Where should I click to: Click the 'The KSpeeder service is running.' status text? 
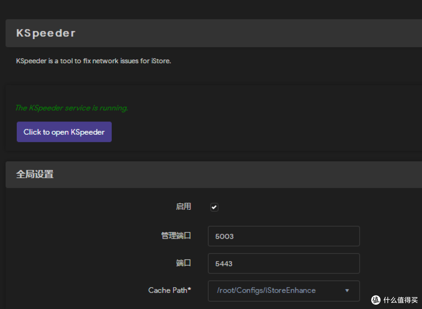click(x=72, y=108)
